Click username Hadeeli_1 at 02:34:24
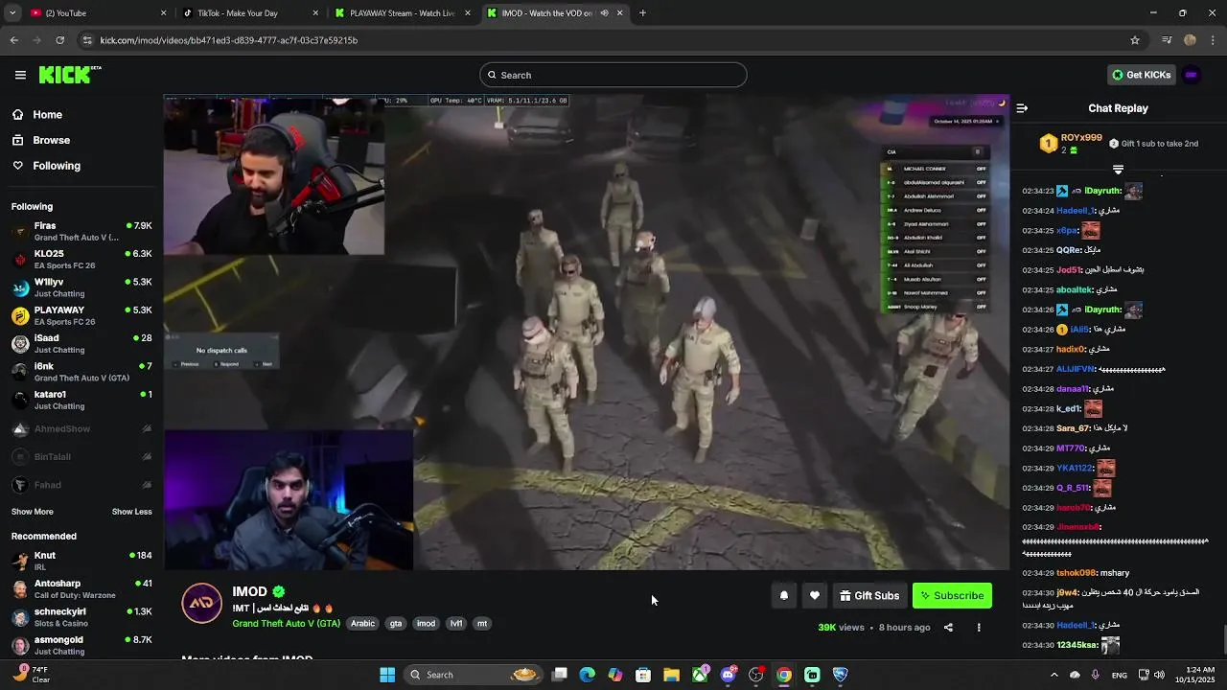The height and width of the screenshot is (690, 1227). point(1075,211)
